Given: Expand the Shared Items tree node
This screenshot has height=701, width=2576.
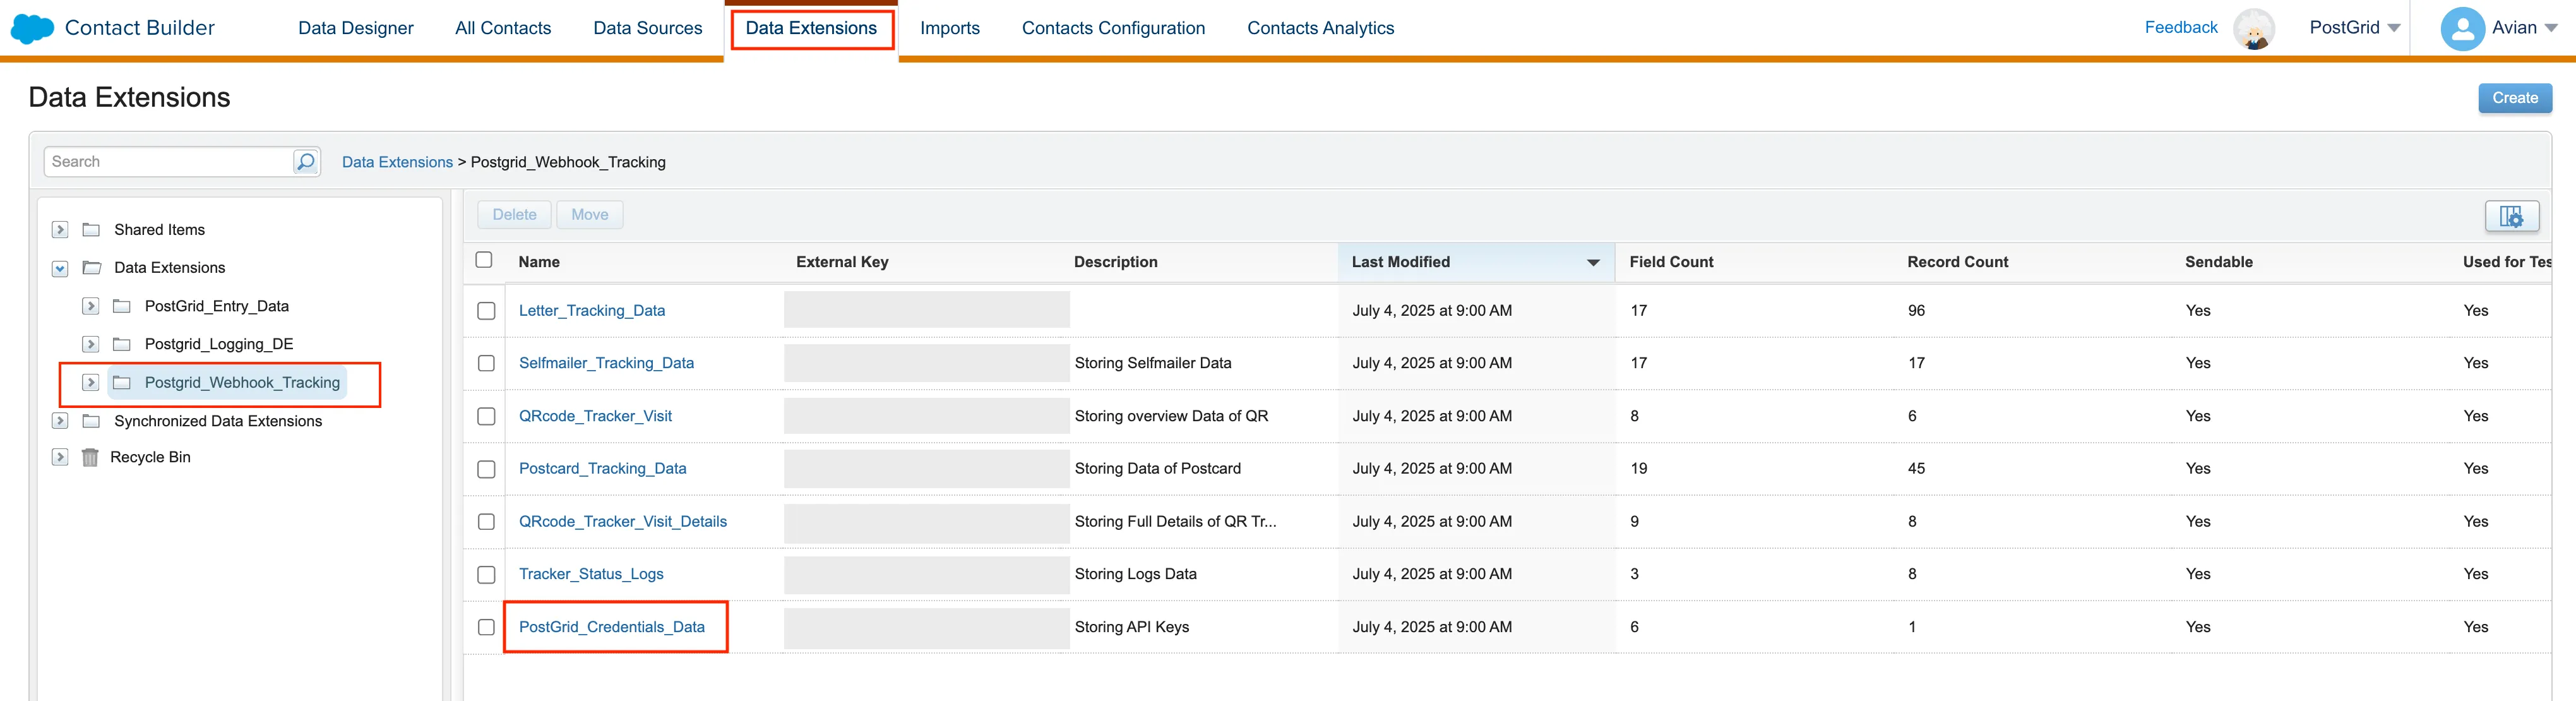Looking at the screenshot, I should tap(59, 229).
